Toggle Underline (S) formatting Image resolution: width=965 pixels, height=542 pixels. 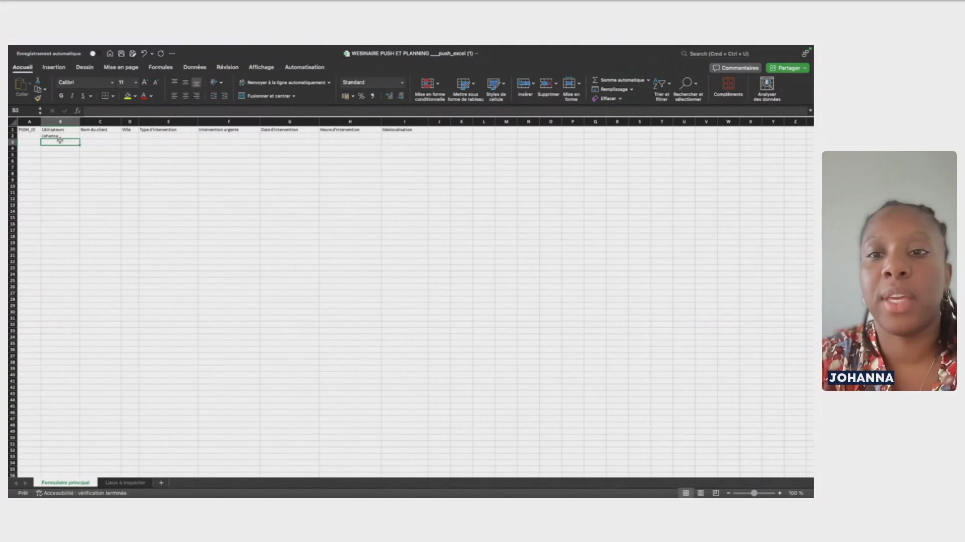click(x=83, y=96)
